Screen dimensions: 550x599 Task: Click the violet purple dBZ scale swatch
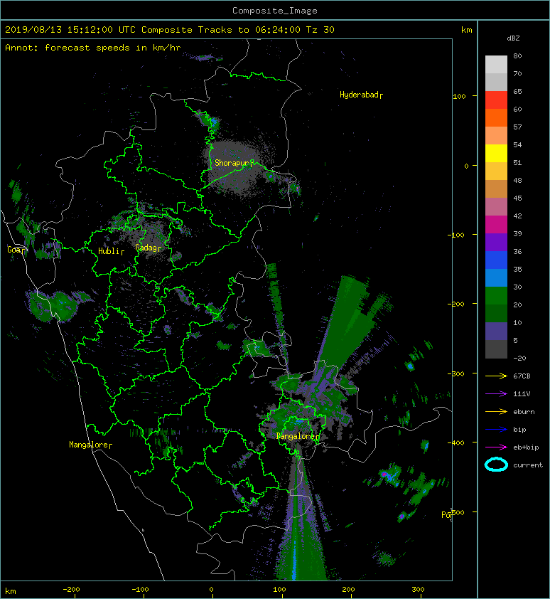(x=496, y=242)
